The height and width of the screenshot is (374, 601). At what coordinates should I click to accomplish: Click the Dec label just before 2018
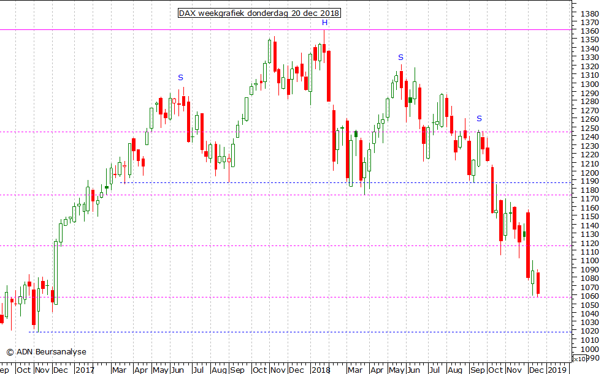click(296, 370)
